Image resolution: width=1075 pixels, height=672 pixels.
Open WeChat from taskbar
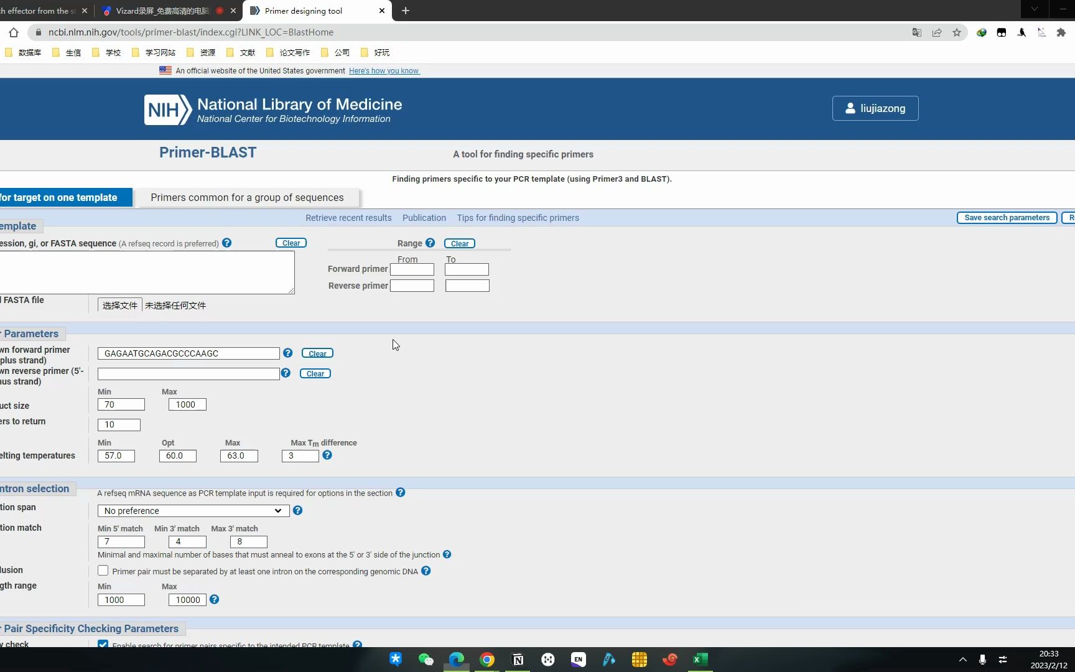coord(426,660)
